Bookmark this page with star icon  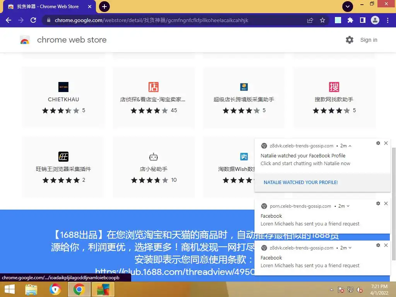[x=322, y=20]
